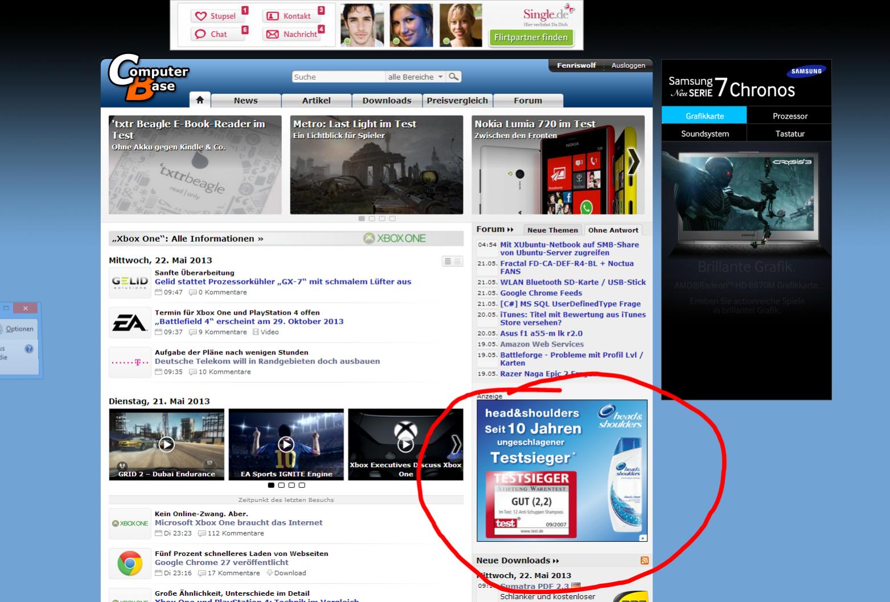Expand the Neue Downloads section arrows
This screenshot has height=602, width=890.
tap(556, 561)
